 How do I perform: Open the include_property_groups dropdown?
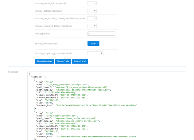pos(95,53)
